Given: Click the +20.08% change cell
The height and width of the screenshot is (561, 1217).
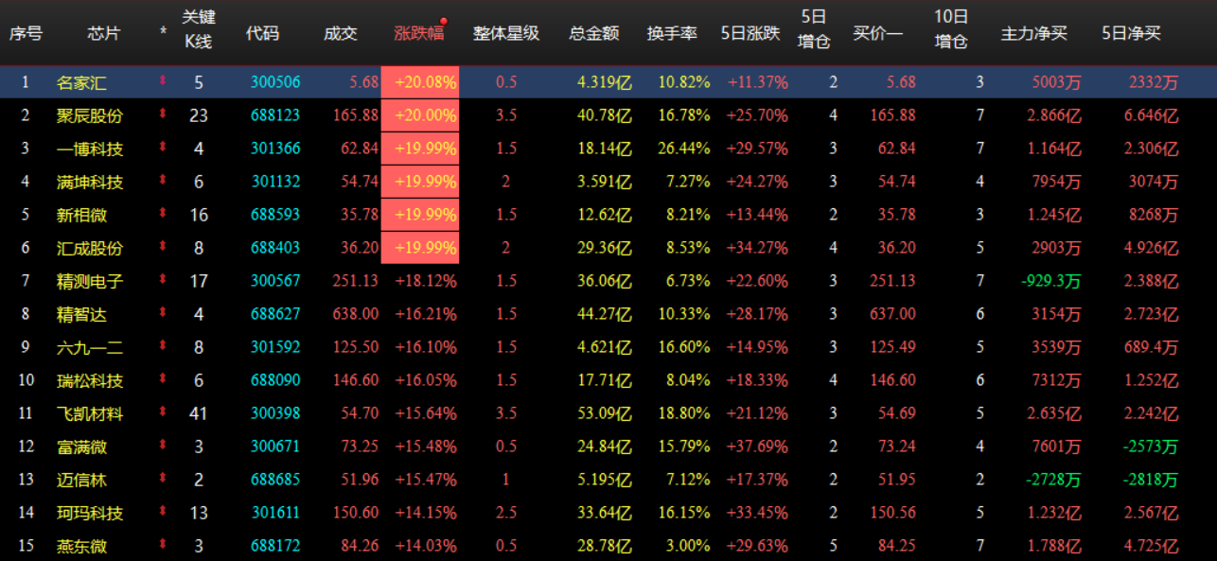Looking at the screenshot, I should click(420, 82).
